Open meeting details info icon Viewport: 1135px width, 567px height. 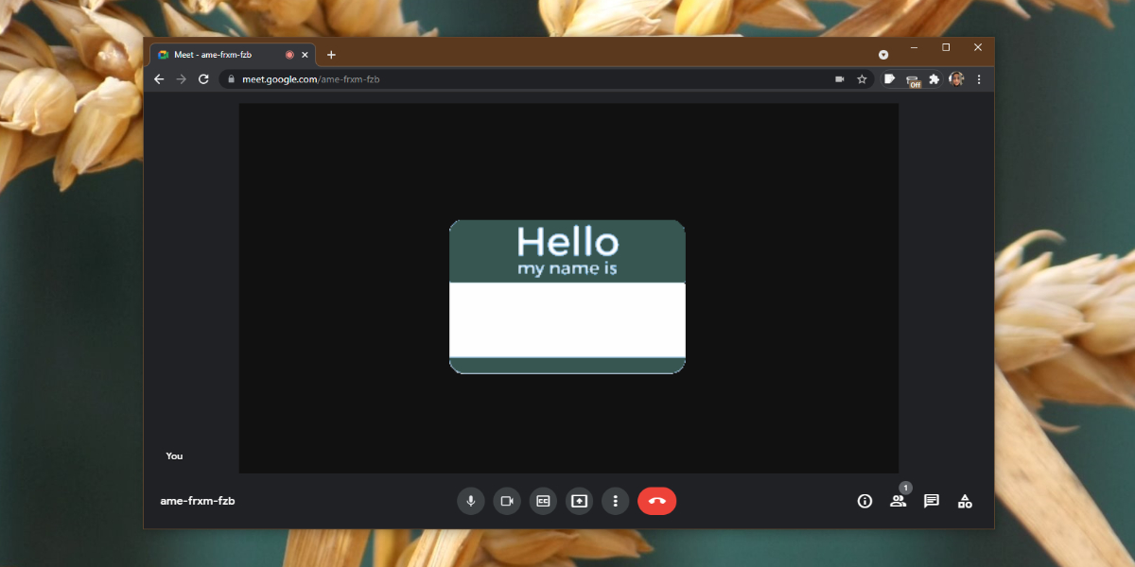pyautogui.click(x=864, y=501)
